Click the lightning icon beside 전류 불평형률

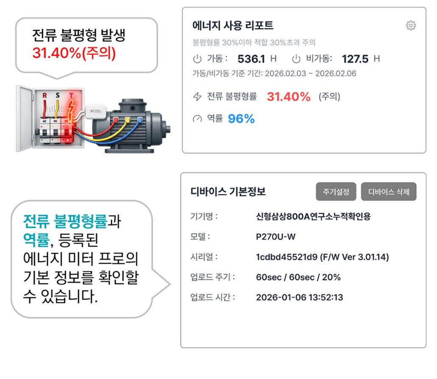click(x=197, y=97)
